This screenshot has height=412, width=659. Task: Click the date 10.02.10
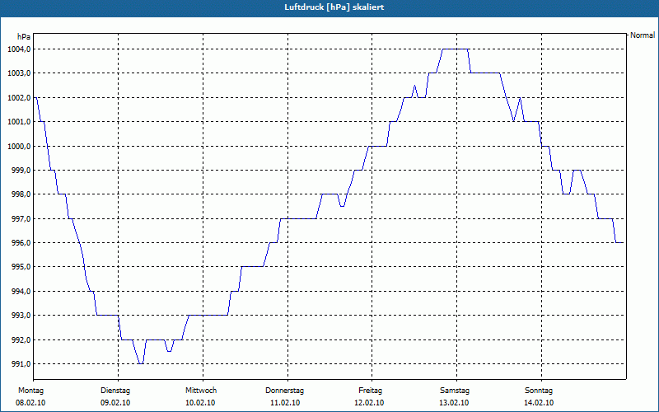(200, 403)
